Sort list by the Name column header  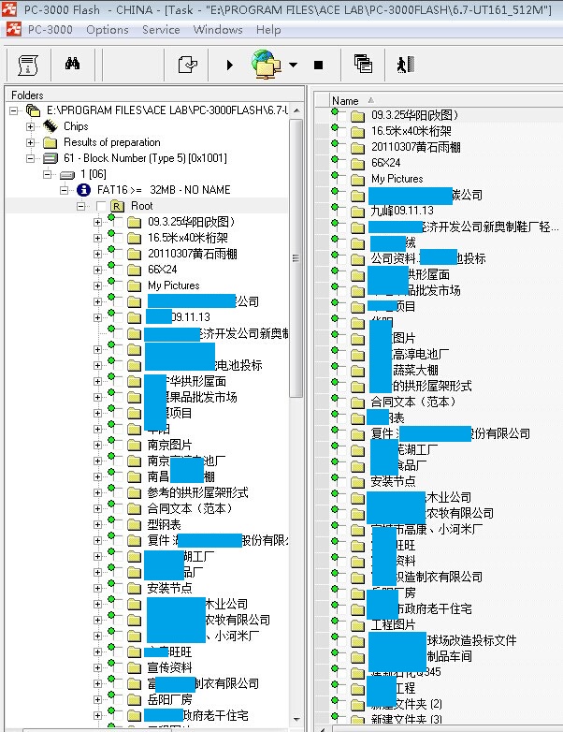coord(346,100)
